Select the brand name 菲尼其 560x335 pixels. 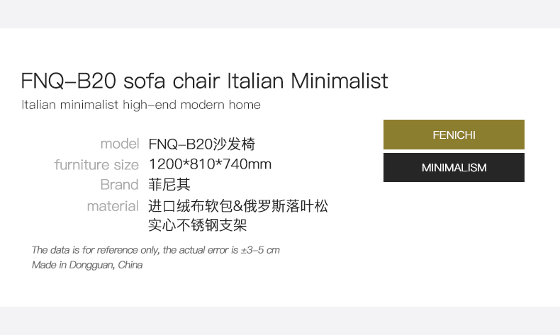pyautogui.click(x=169, y=185)
